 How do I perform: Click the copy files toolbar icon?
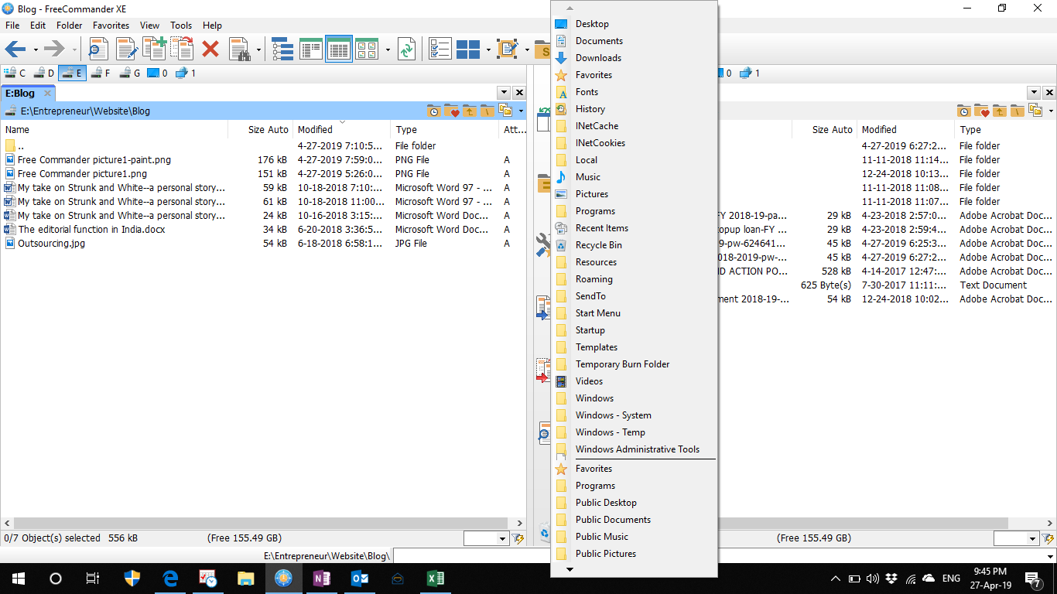point(154,49)
